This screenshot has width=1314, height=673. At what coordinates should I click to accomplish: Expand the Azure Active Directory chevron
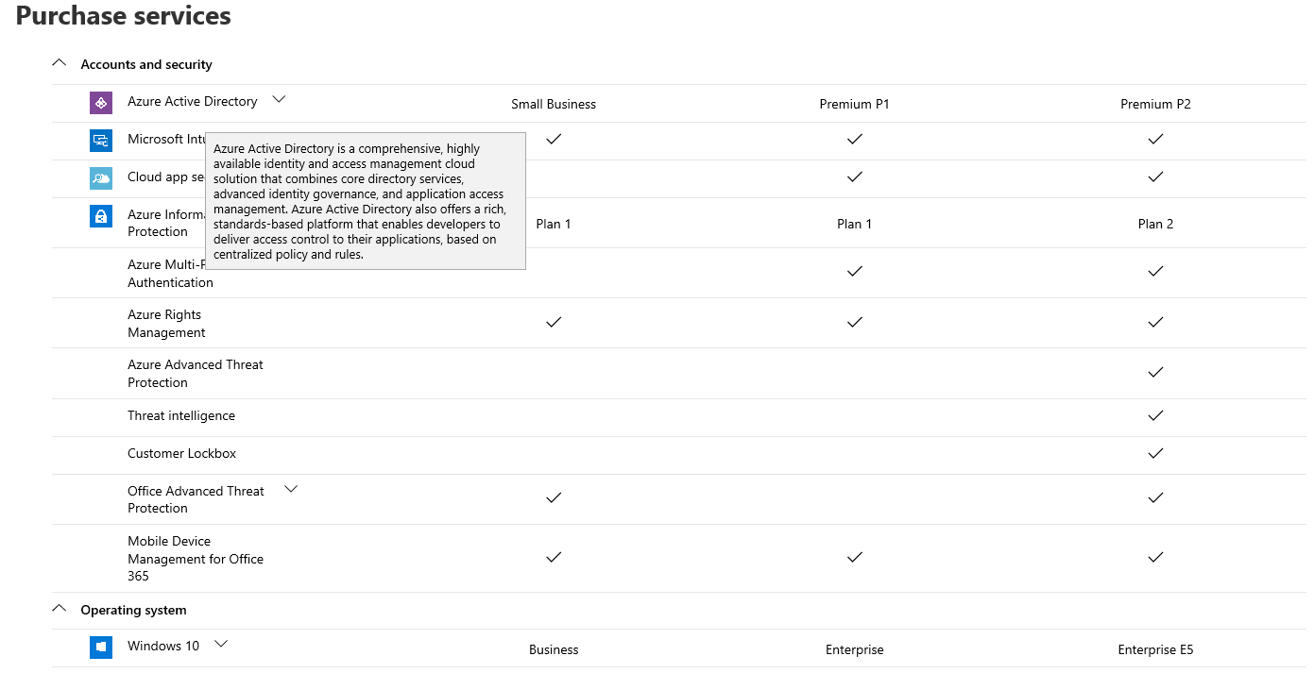point(279,98)
